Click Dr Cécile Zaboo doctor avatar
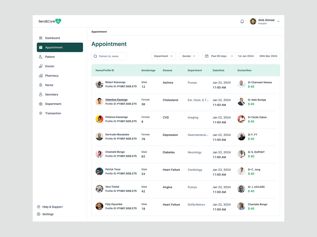The height and width of the screenshot is (237, 317). tap(241, 119)
